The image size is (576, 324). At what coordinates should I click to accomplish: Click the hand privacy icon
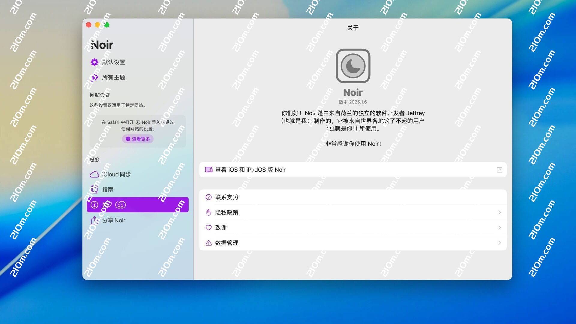coord(208,212)
